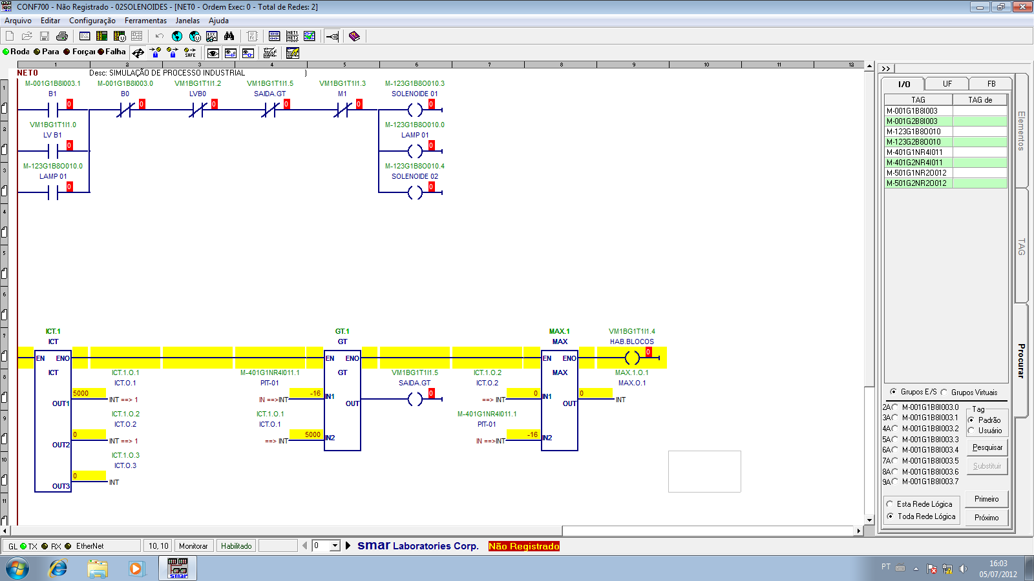Click the NET1 NET2 networks icon
The image size is (1034, 581).
(x=292, y=36)
